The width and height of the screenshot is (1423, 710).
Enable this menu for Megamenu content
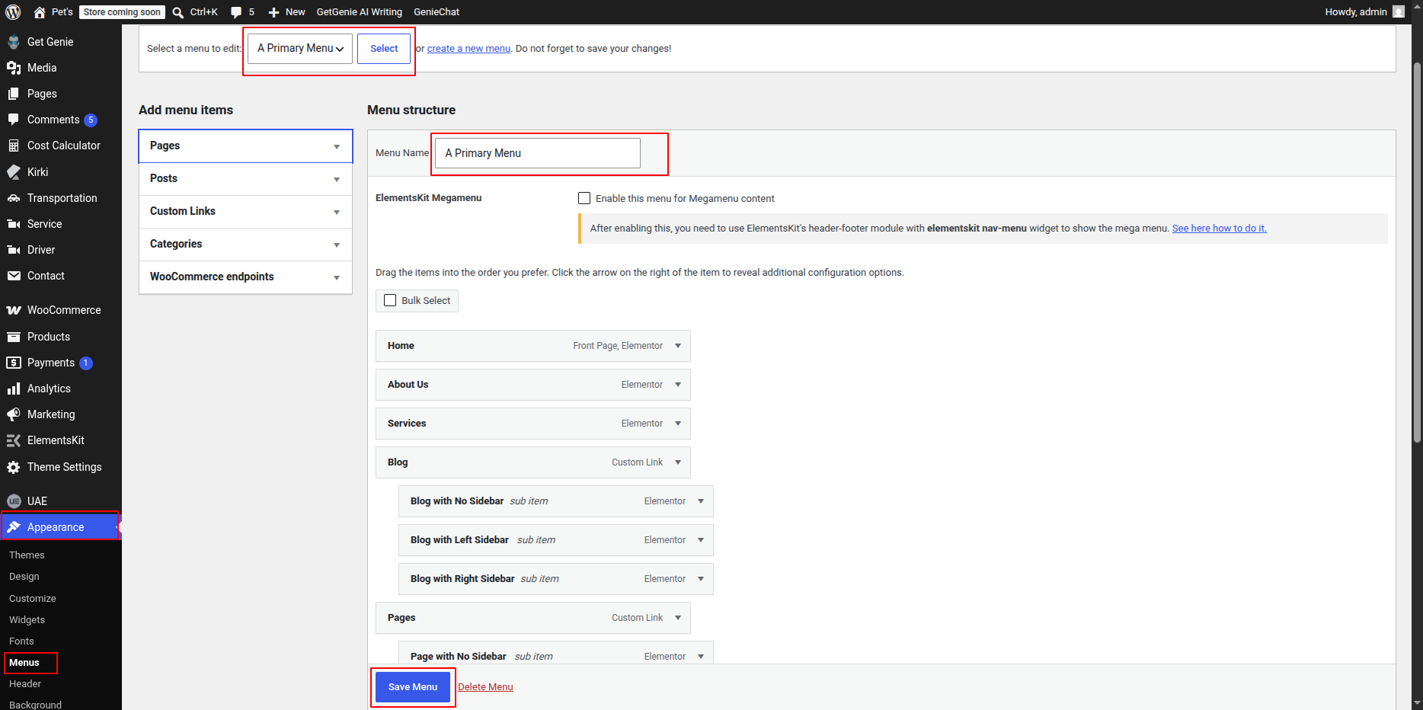pyautogui.click(x=584, y=198)
